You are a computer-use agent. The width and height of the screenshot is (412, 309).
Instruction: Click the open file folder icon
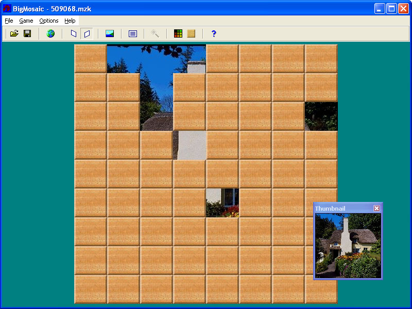(14, 33)
